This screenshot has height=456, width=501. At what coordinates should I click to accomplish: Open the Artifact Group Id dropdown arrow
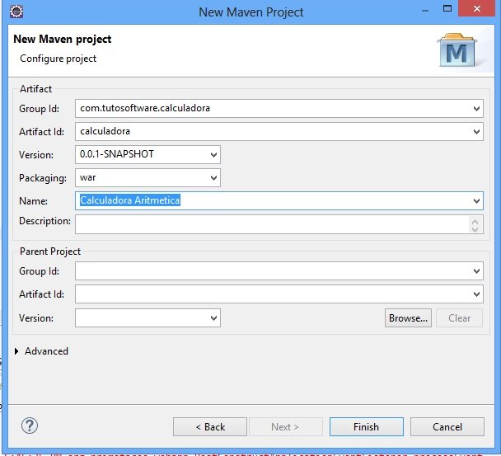pos(476,109)
